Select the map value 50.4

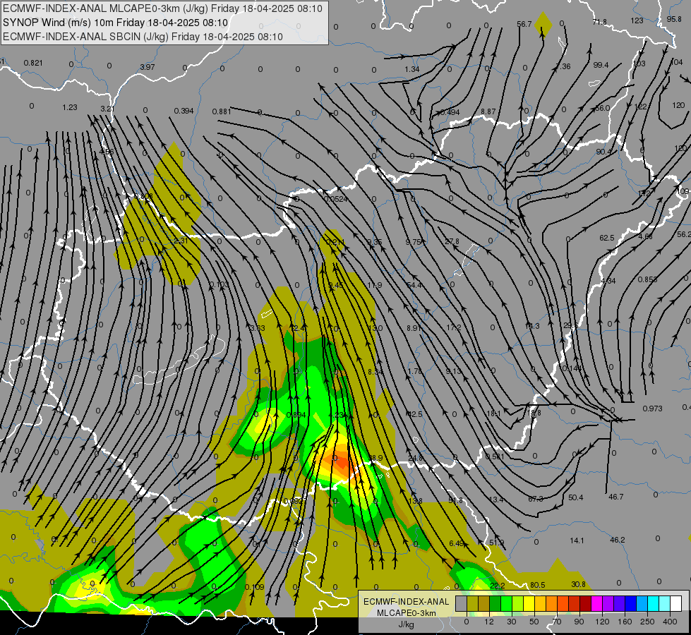click(x=575, y=497)
